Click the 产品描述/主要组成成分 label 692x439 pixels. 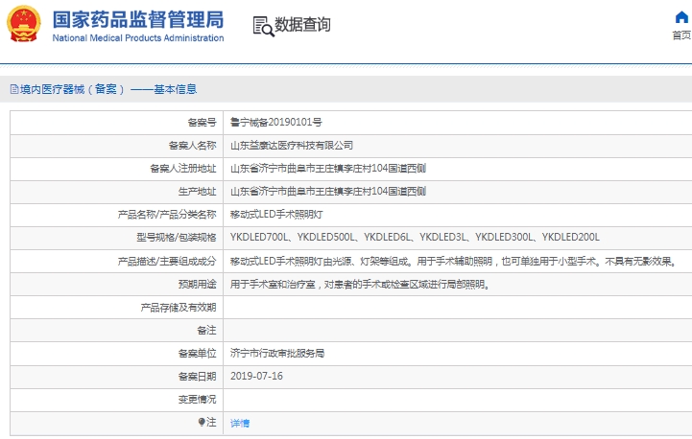167,262
